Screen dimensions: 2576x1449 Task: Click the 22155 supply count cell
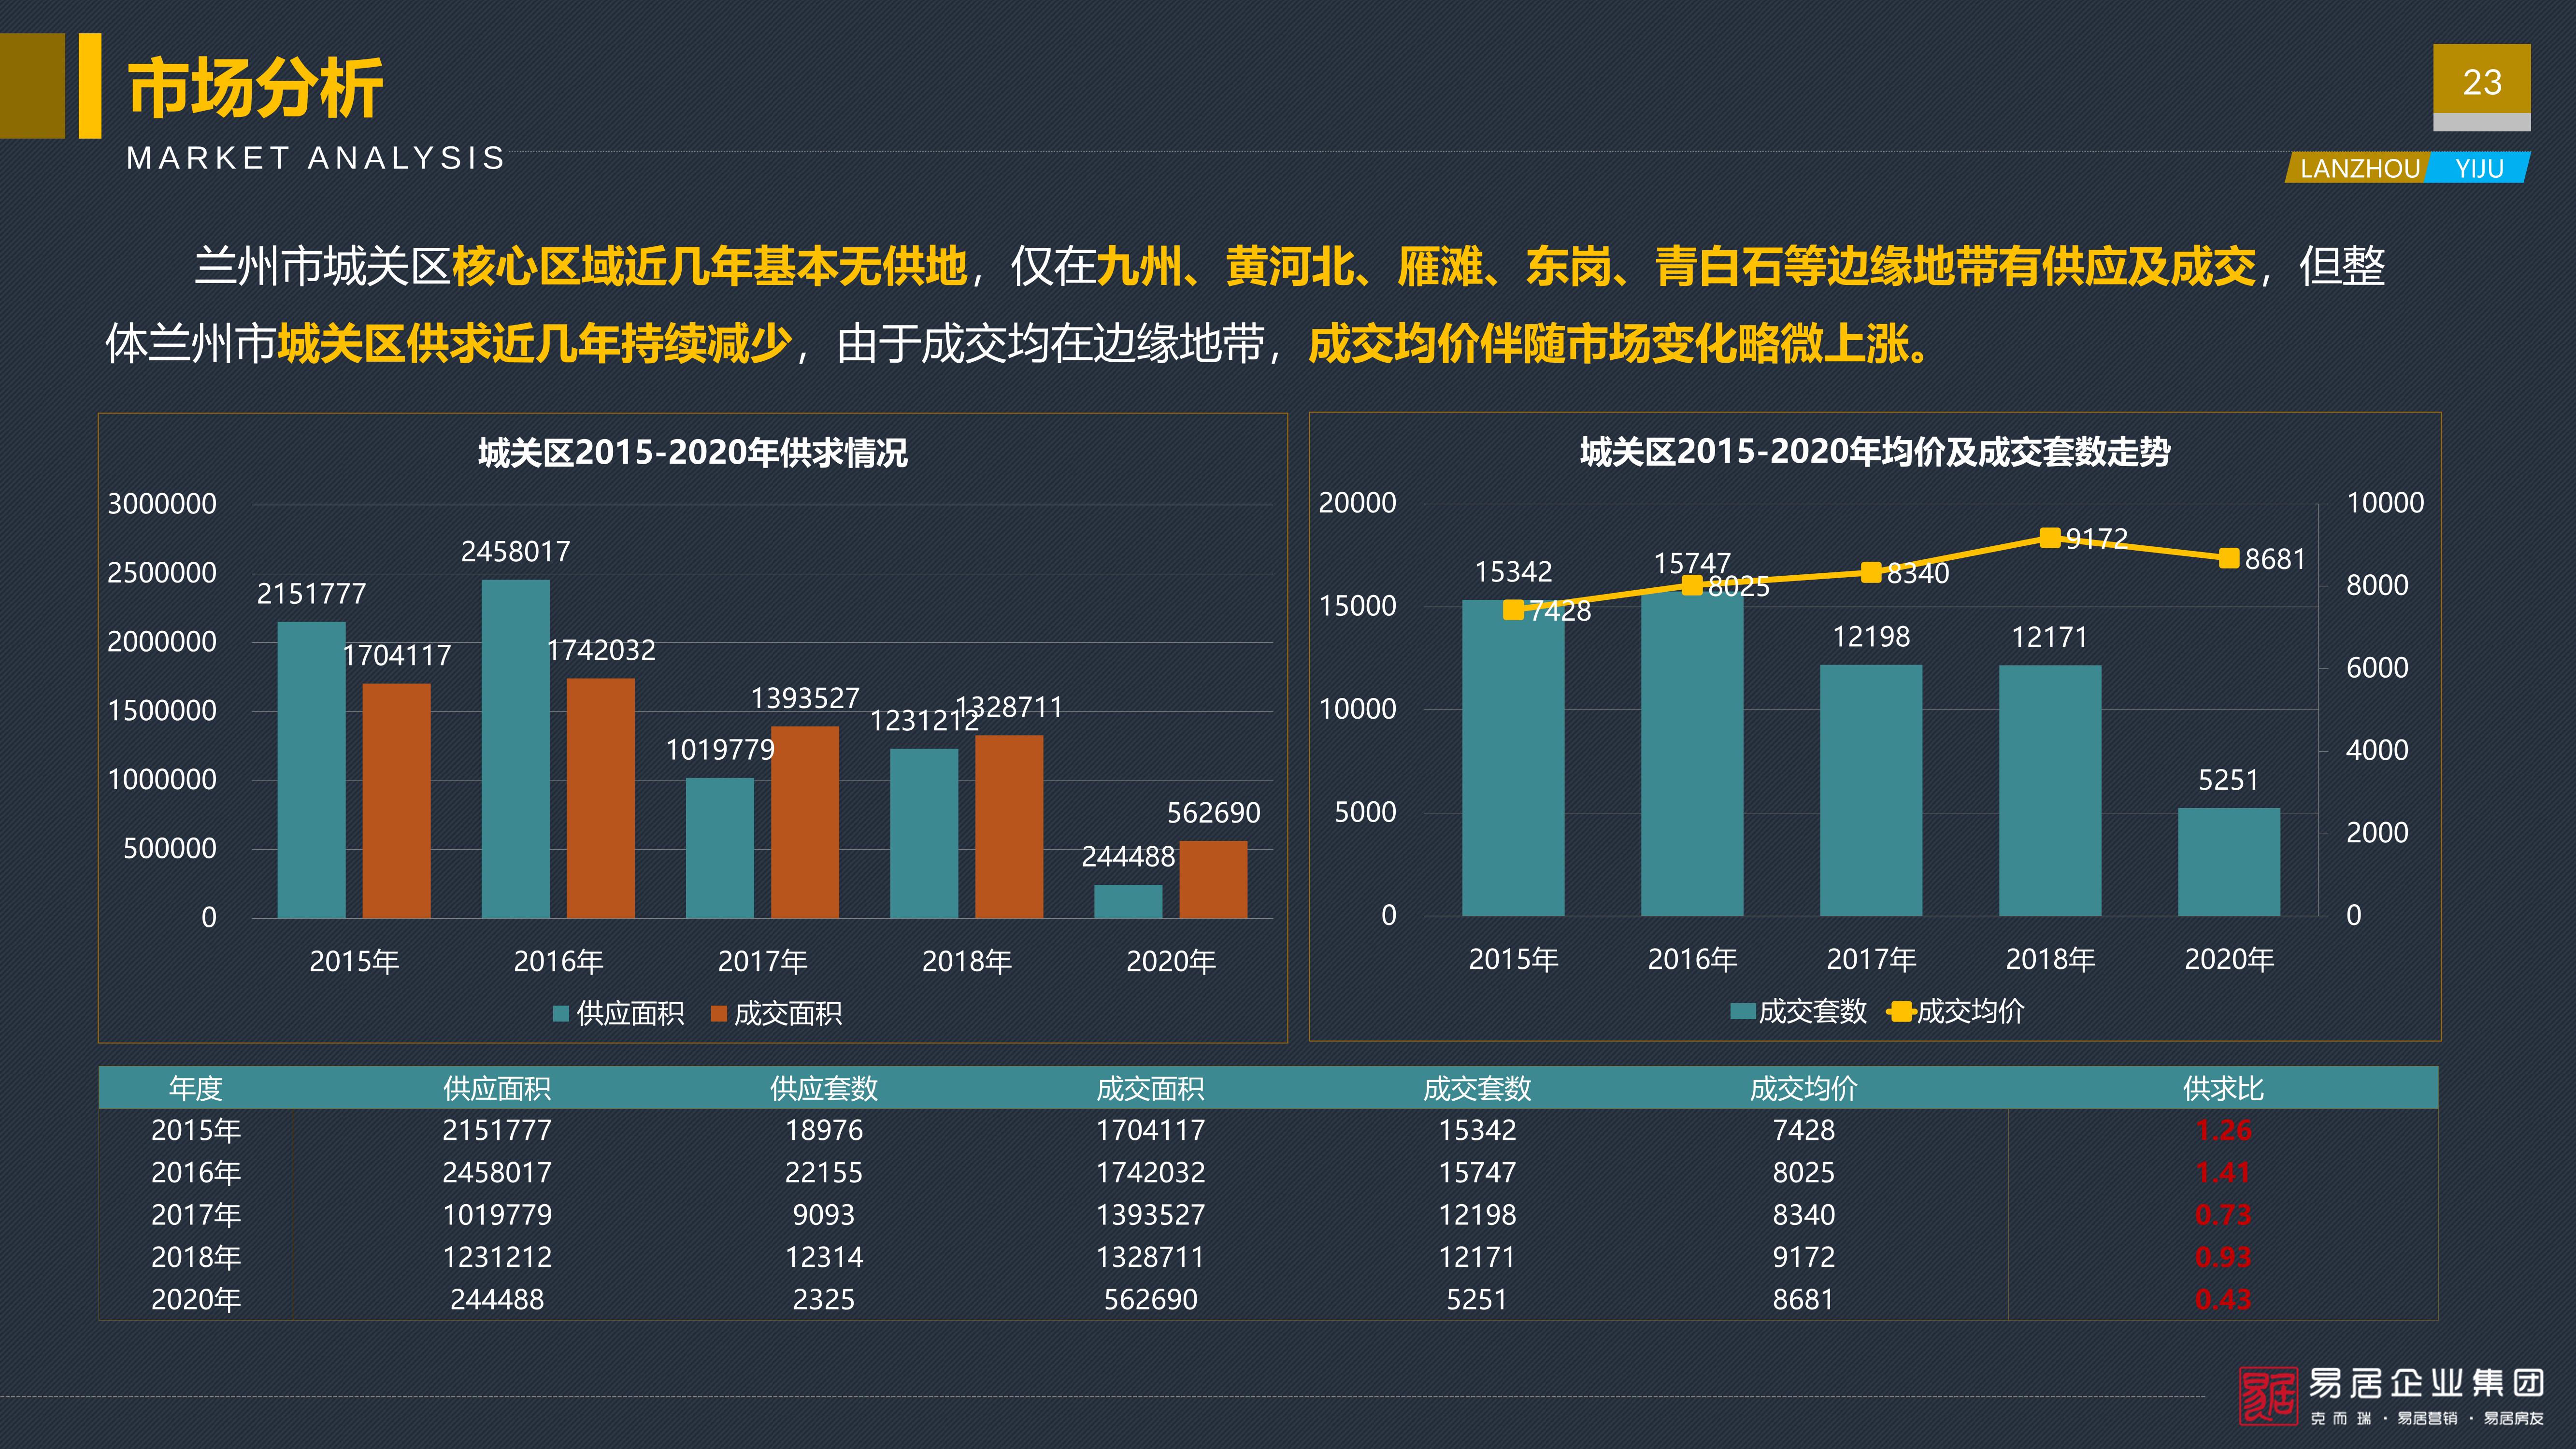[824, 1172]
